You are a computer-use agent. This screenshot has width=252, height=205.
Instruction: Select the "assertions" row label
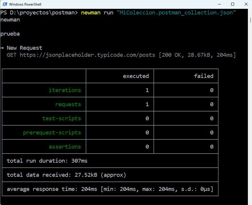(x=65, y=147)
